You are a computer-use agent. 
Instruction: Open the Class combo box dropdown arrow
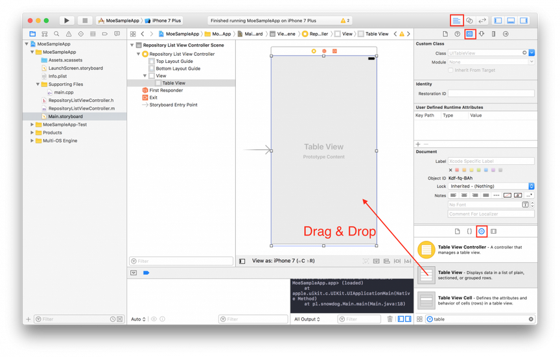[x=531, y=53]
